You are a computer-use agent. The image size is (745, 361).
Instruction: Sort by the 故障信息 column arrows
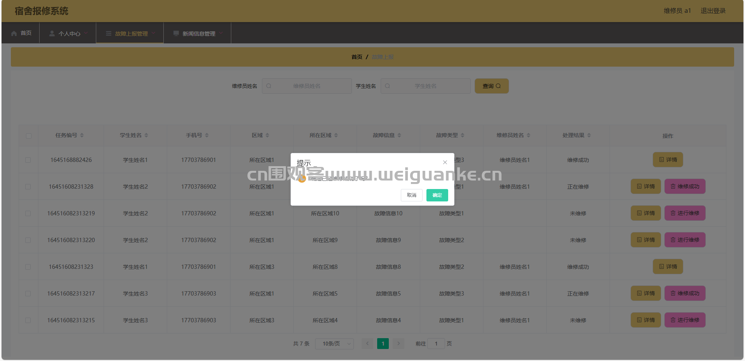point(399,135)
